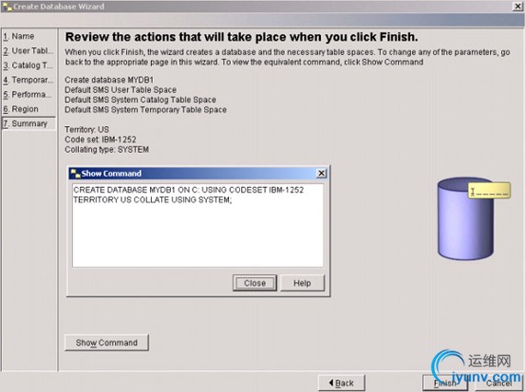Switch to the Catalog Tables step

pyautogui.click(x=28, y=65)
